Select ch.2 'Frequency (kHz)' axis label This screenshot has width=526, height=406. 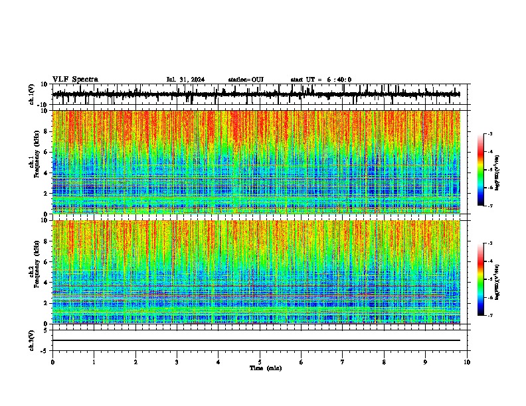(37, 264)
